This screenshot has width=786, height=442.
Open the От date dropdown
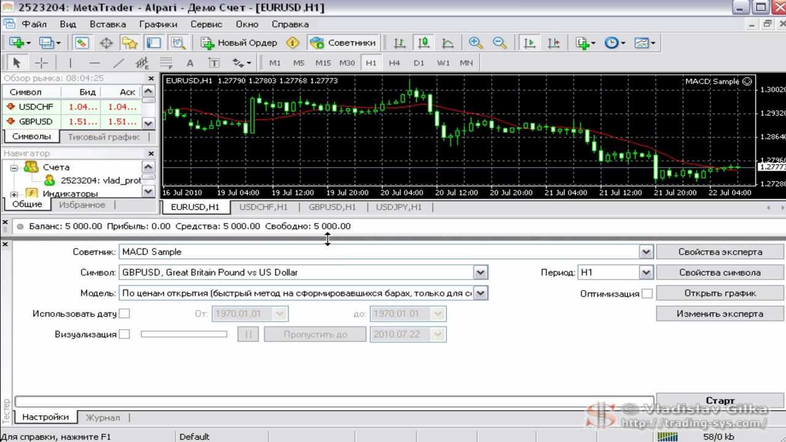coord(280,314)
